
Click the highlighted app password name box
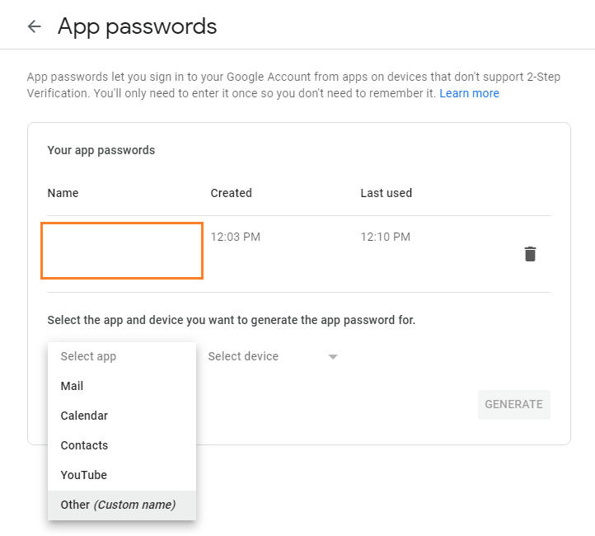122,251
